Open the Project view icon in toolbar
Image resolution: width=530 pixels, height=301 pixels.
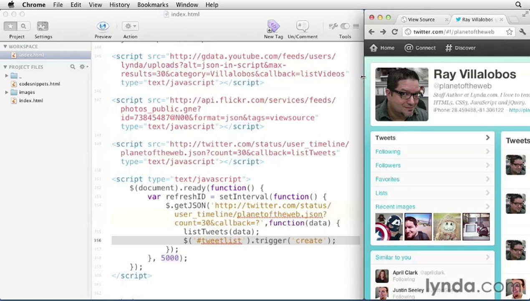10,26
